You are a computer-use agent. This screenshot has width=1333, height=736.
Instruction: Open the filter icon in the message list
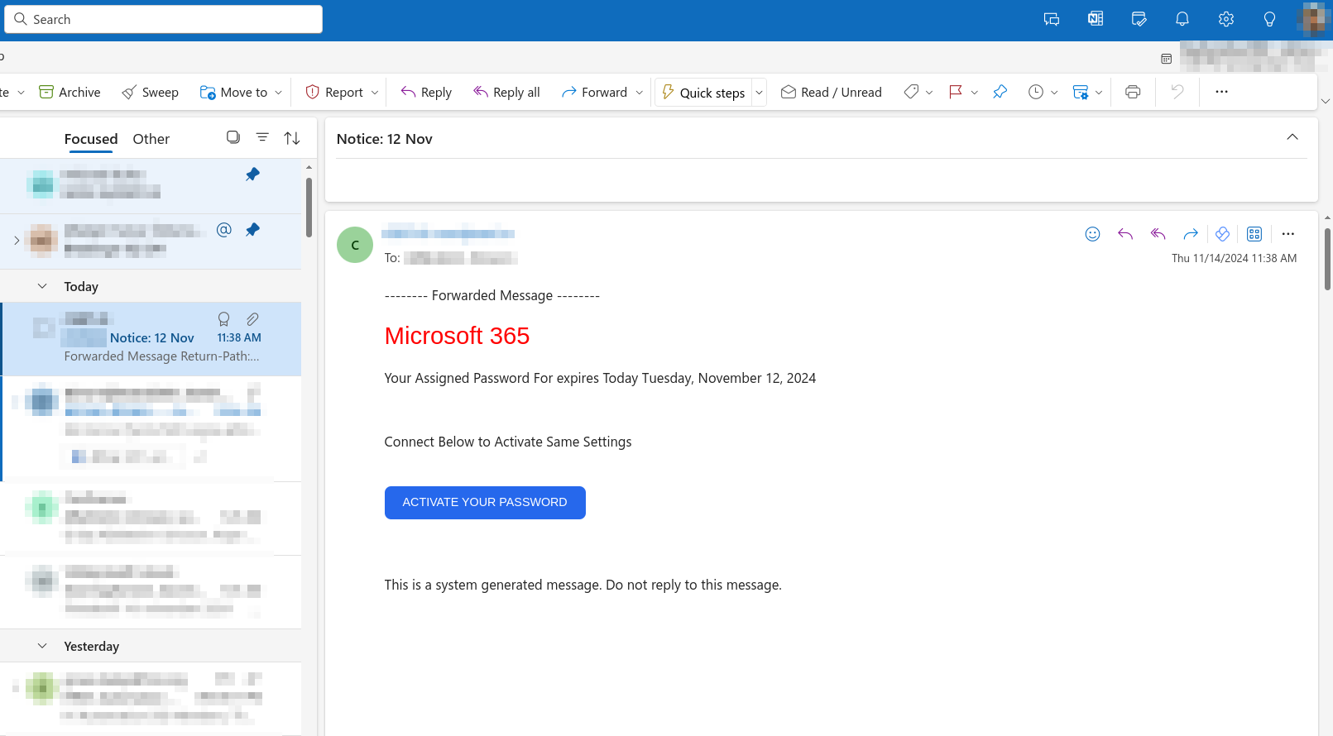point(262,137)
